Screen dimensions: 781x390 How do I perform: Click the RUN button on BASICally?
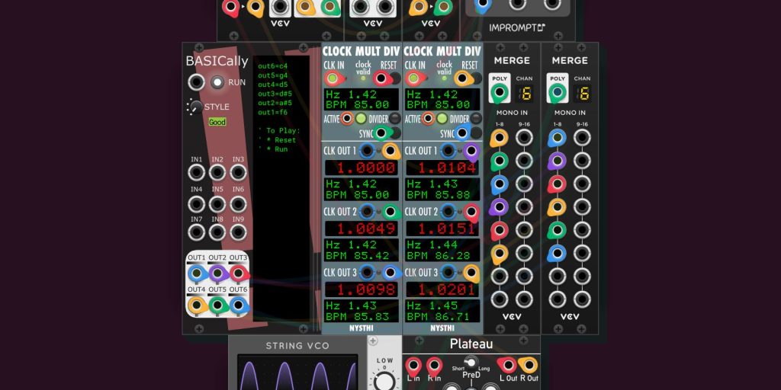point(217,82)
